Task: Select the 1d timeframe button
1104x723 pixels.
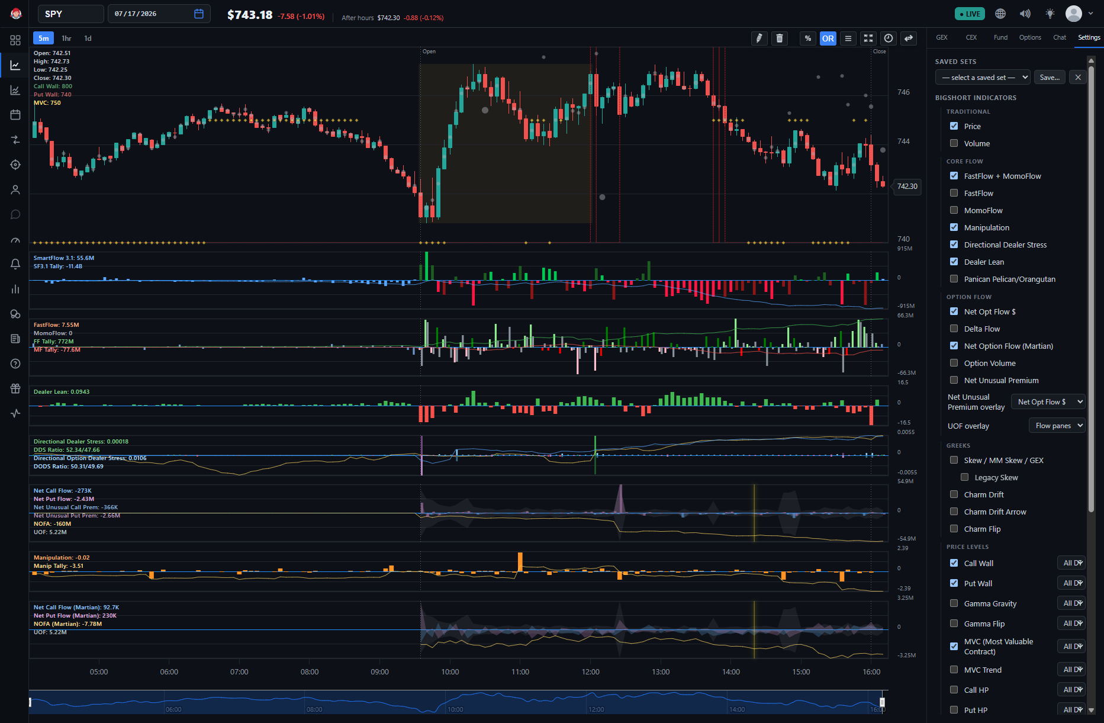Action: 88,38
